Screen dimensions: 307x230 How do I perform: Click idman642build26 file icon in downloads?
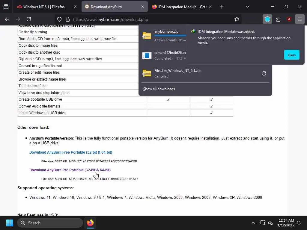point(147,55)
